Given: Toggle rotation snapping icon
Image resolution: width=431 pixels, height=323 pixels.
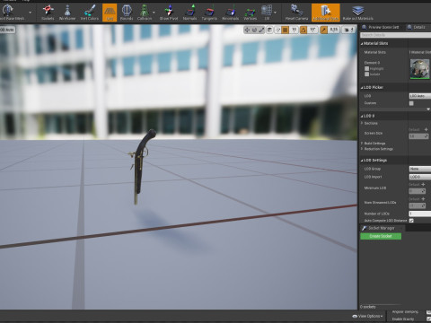Looking at the screenshot, I should pos(303,30).
